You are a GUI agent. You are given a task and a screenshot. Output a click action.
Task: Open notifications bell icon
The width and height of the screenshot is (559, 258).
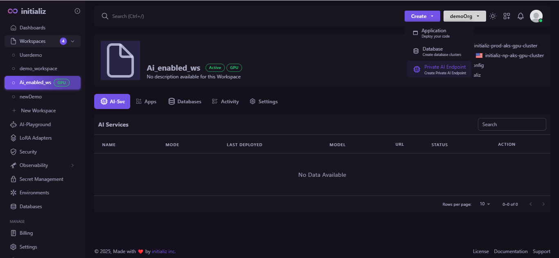[x=521, y=16]
